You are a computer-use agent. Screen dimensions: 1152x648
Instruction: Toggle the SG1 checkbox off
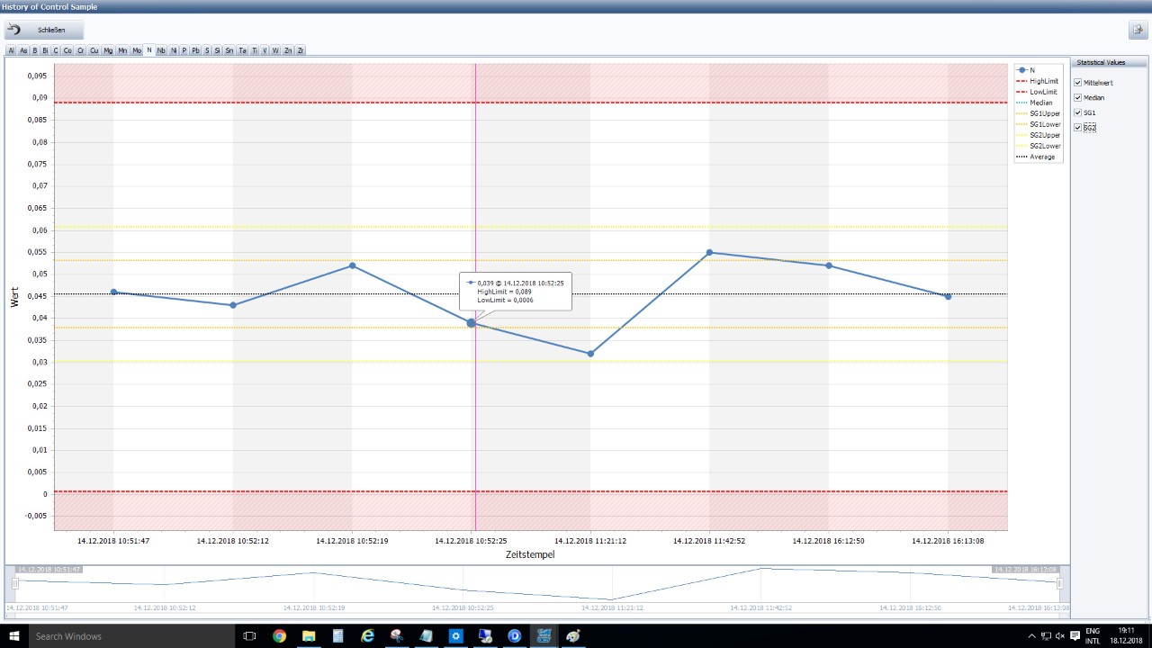tap(1077, 112)
